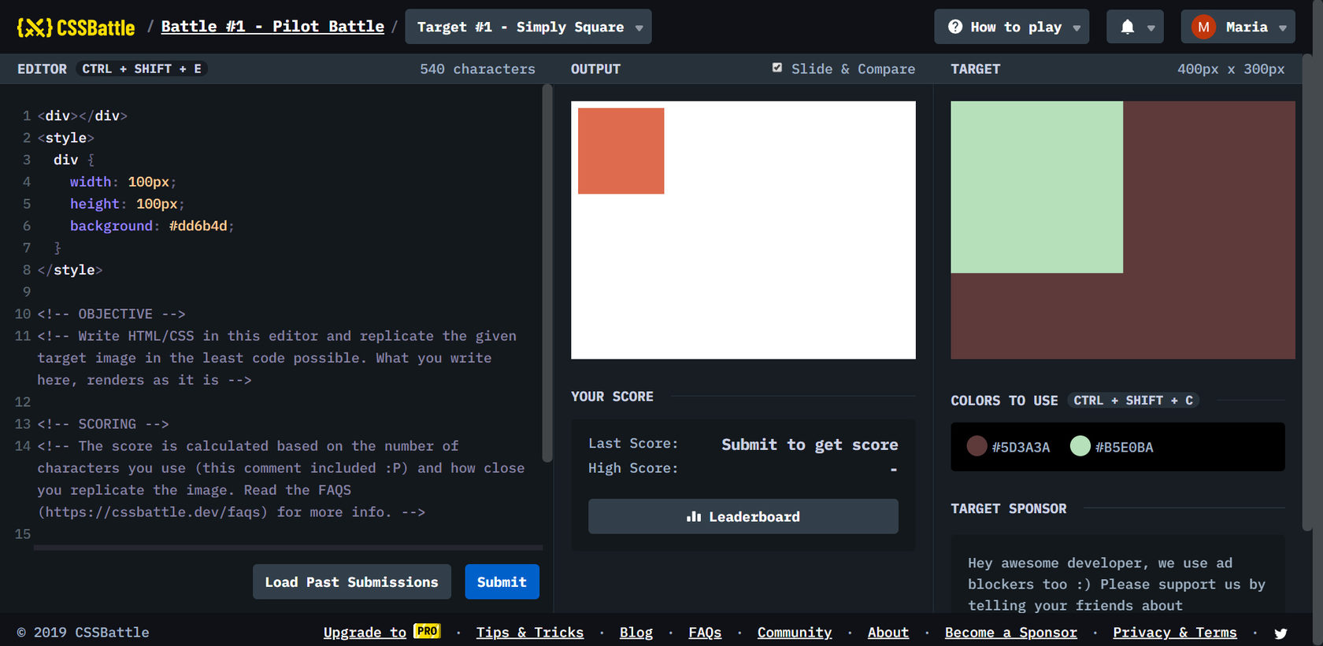Click the SCORING comment line
Viewport: 1323px width, 646px height.
[103, 424]
